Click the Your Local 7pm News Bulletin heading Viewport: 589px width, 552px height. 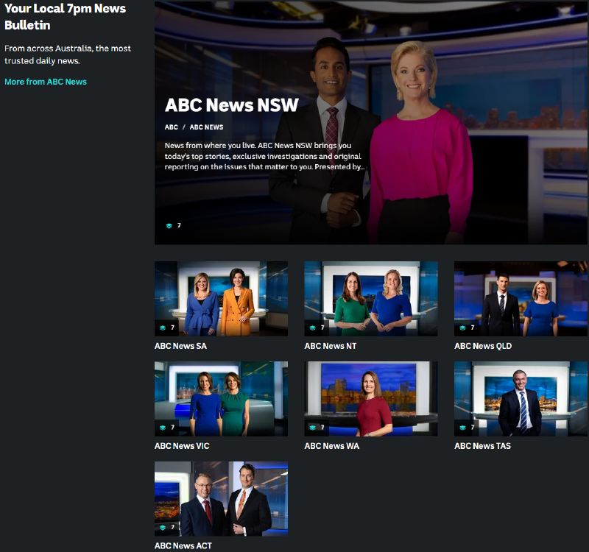click(66, 17)
